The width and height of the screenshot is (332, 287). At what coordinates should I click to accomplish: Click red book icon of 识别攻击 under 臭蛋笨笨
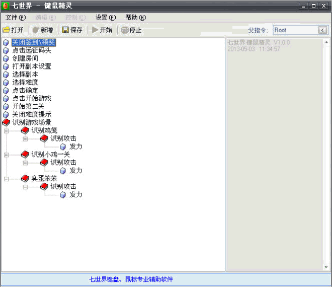44,186
